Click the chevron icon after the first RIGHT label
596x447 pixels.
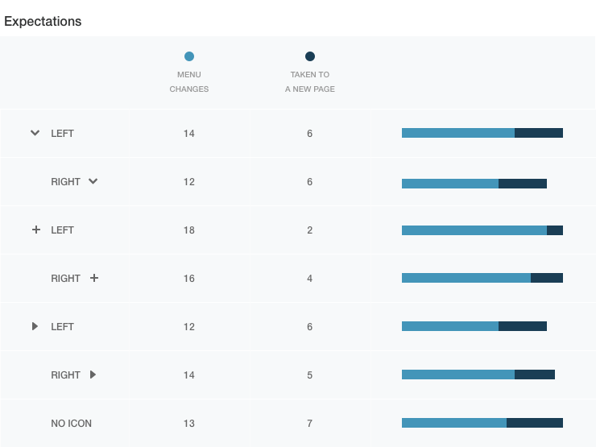pyautogui.click(x=93, y=181)
